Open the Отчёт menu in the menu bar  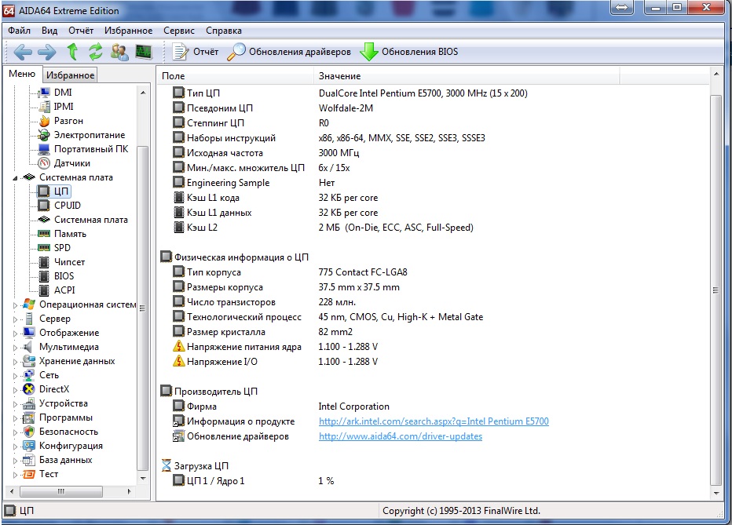(81, 31)
